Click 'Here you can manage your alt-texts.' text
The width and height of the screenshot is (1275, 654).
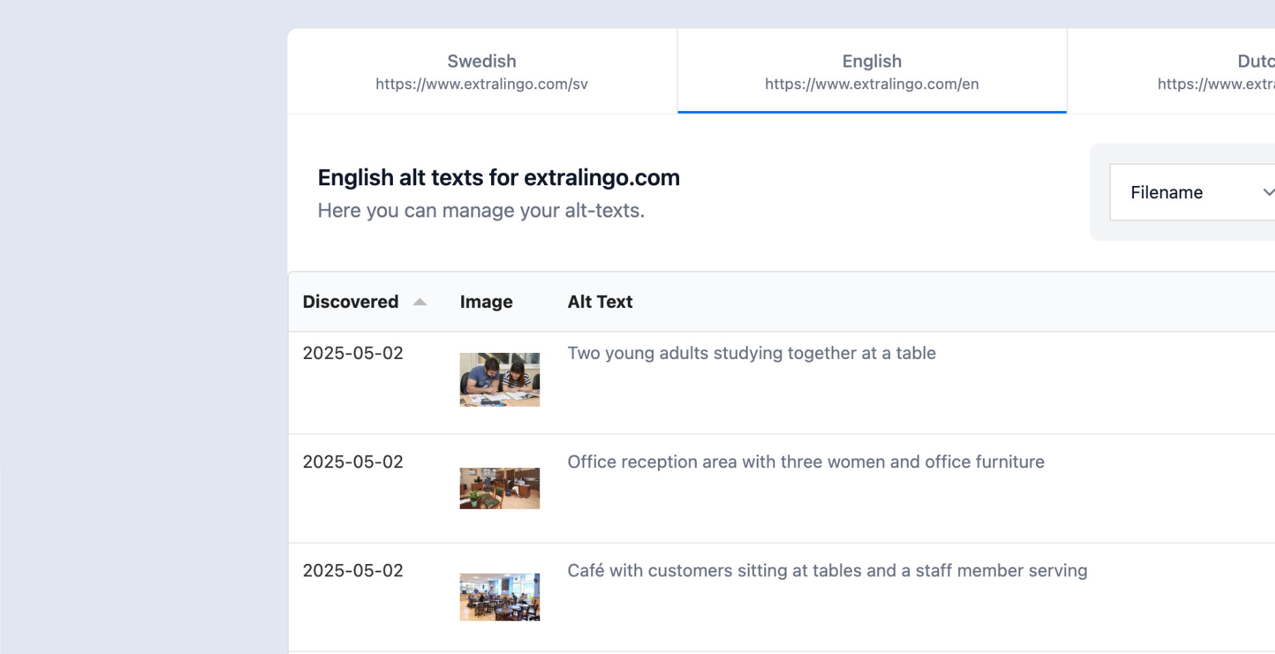tap(481, 211)
